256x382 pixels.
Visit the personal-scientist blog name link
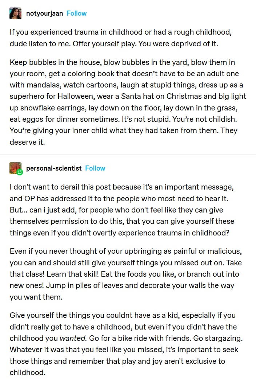coord(54,168)
